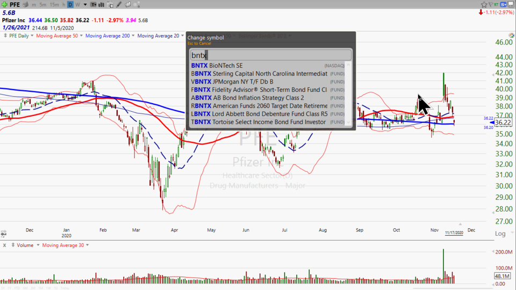Click the star favorite icon
Image resolution: width=516 pixels, height=290 pixels.
(484, 5)
